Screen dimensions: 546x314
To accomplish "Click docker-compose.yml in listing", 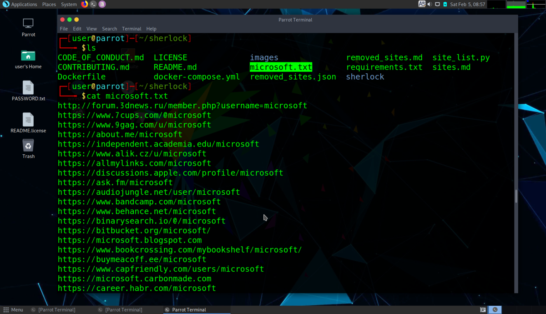I will tap(197, 77).
